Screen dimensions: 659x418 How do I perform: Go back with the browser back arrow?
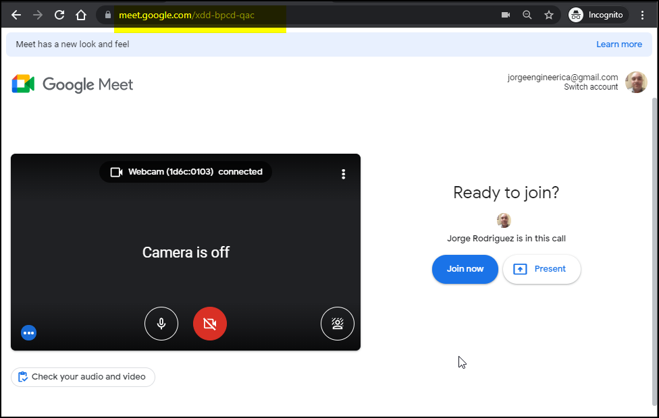pyautogui.click(x=16, y=15)
